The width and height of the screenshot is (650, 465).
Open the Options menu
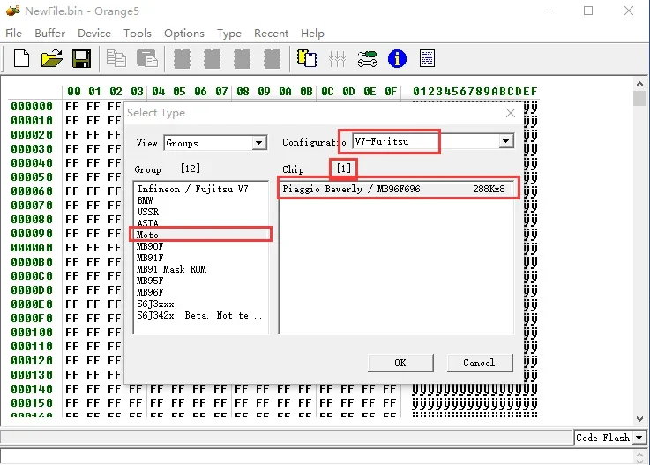pyautogui.click(x=184, y=34)
